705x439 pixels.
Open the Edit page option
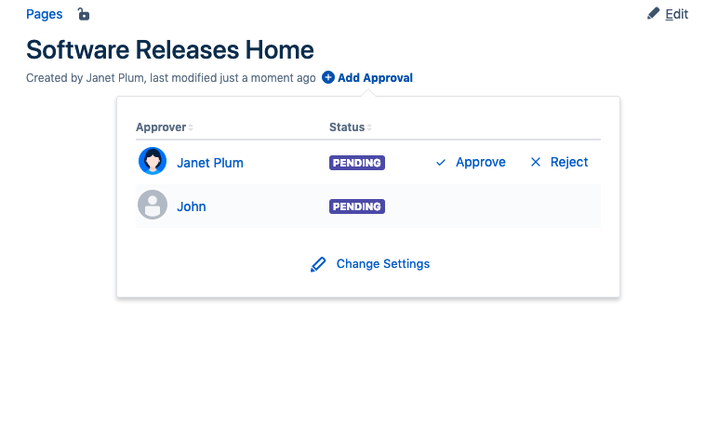point(676,14)
